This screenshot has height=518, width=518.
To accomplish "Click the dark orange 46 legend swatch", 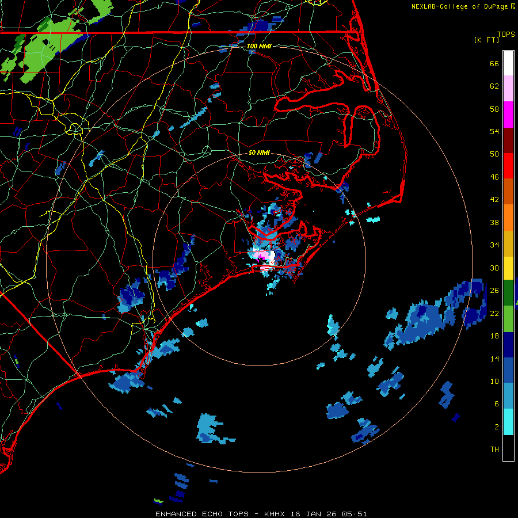I will tap(508, 192).
